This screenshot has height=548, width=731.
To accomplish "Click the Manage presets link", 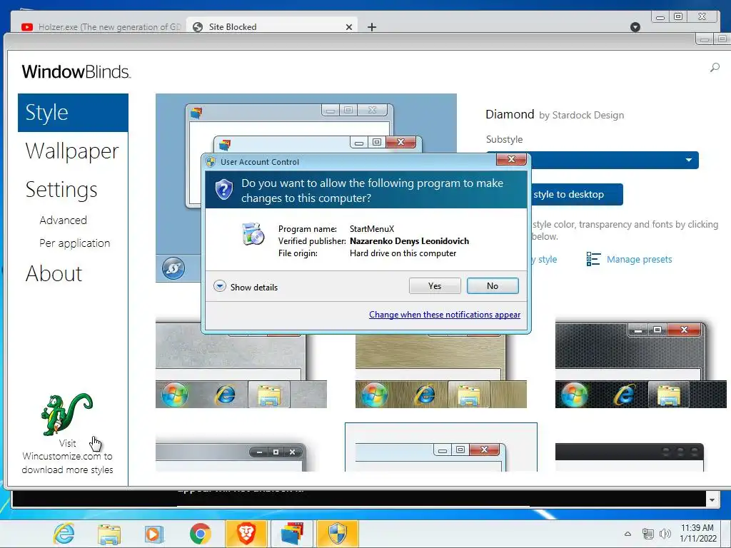I will tap(639, 260).
